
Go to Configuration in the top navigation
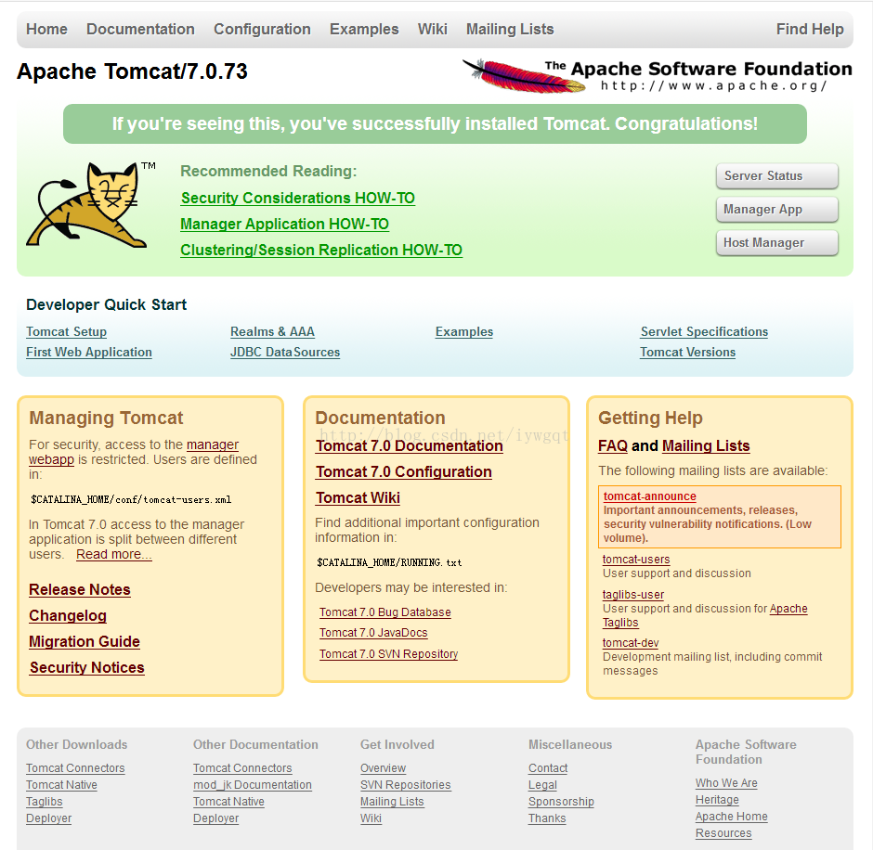[262, 29]
